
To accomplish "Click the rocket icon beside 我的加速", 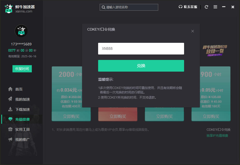I will [10, 99].
